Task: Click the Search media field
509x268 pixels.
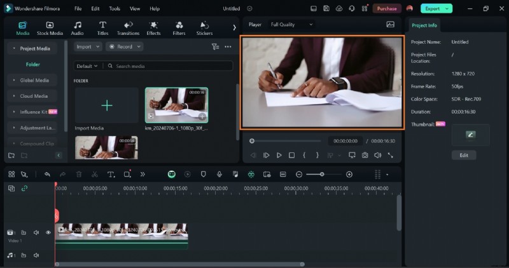Action: pos(169,66)
